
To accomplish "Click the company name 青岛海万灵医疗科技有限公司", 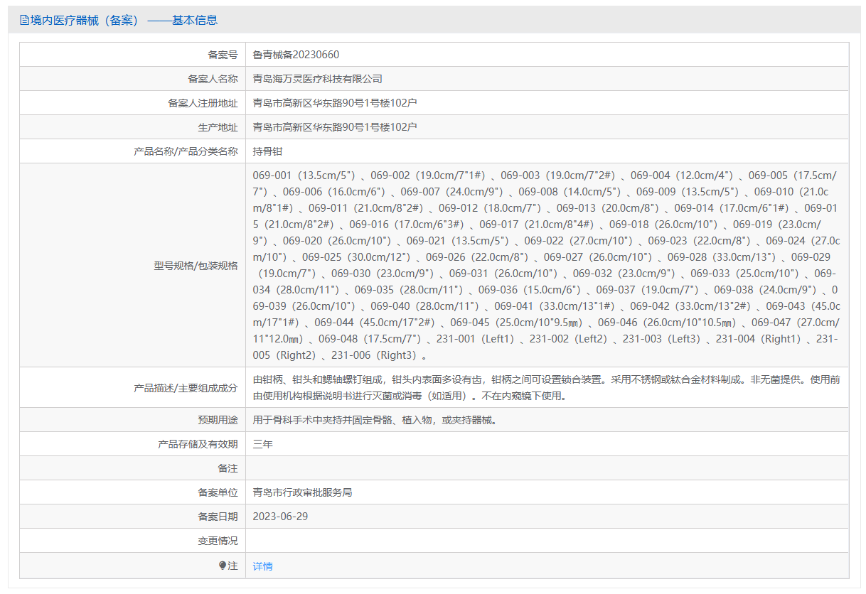I will tap(318, 79).
